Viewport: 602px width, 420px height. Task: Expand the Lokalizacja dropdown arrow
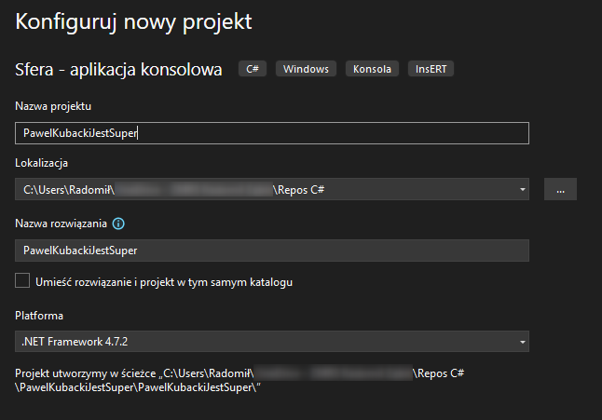[522, 190]
